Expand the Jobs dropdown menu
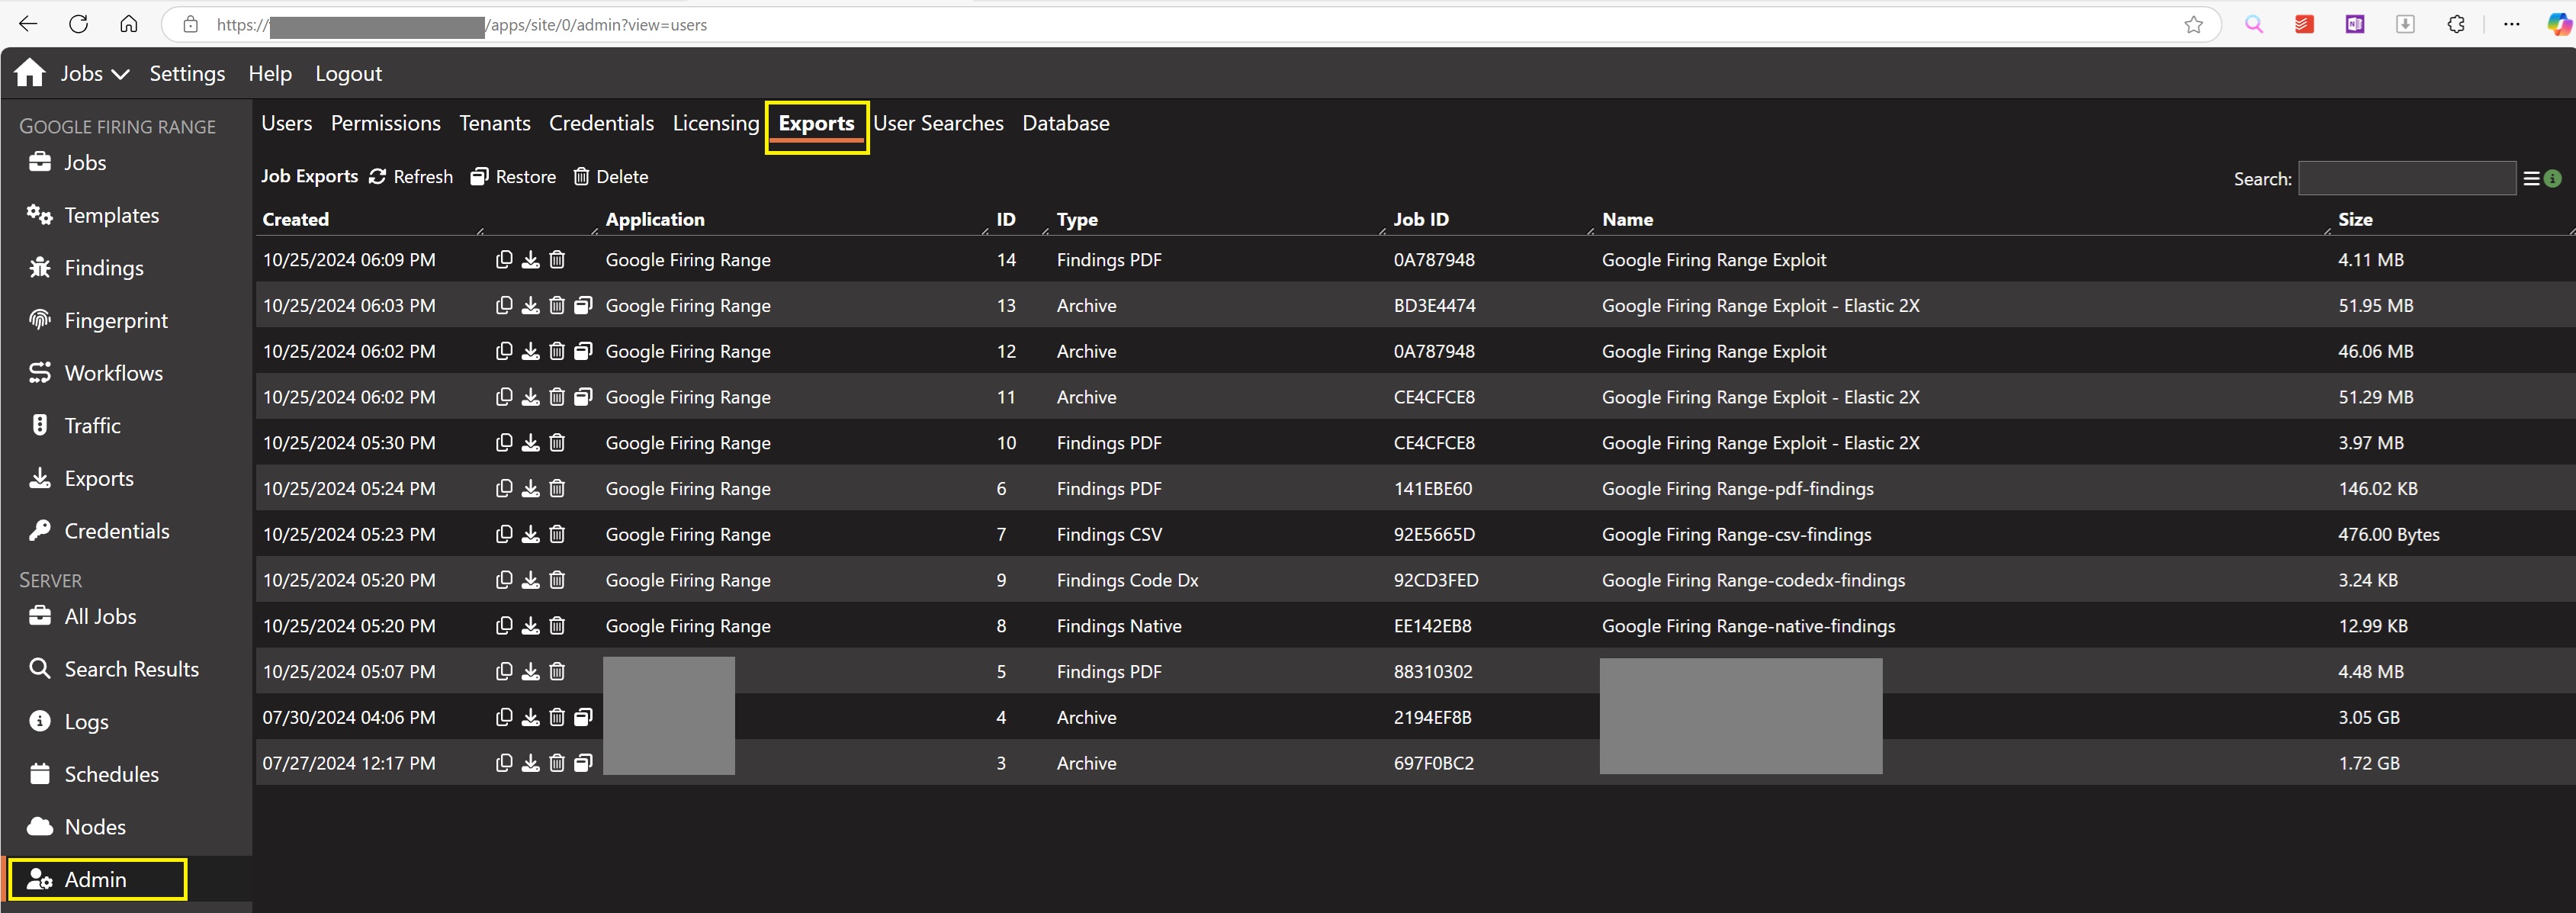 [x=94, y=74]
